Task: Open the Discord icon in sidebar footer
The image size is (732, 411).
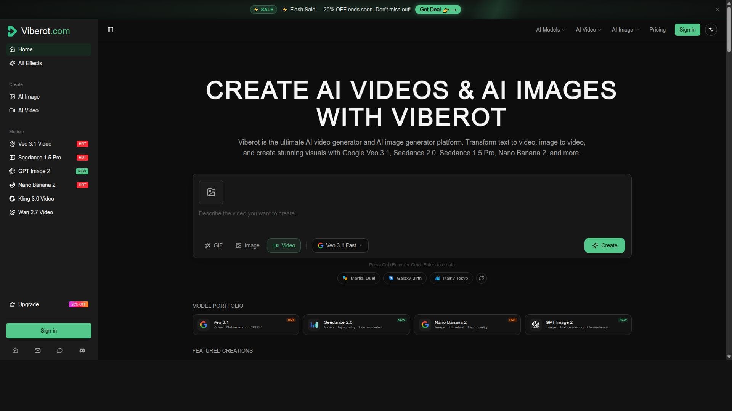Action: pos(82,350)
